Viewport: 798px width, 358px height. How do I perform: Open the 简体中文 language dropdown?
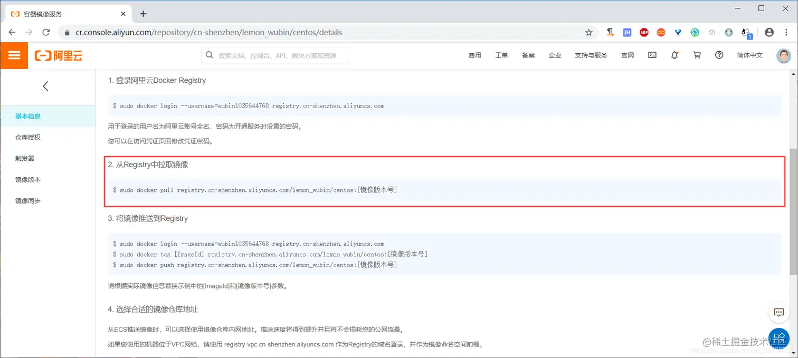click(x=750, y=55)
